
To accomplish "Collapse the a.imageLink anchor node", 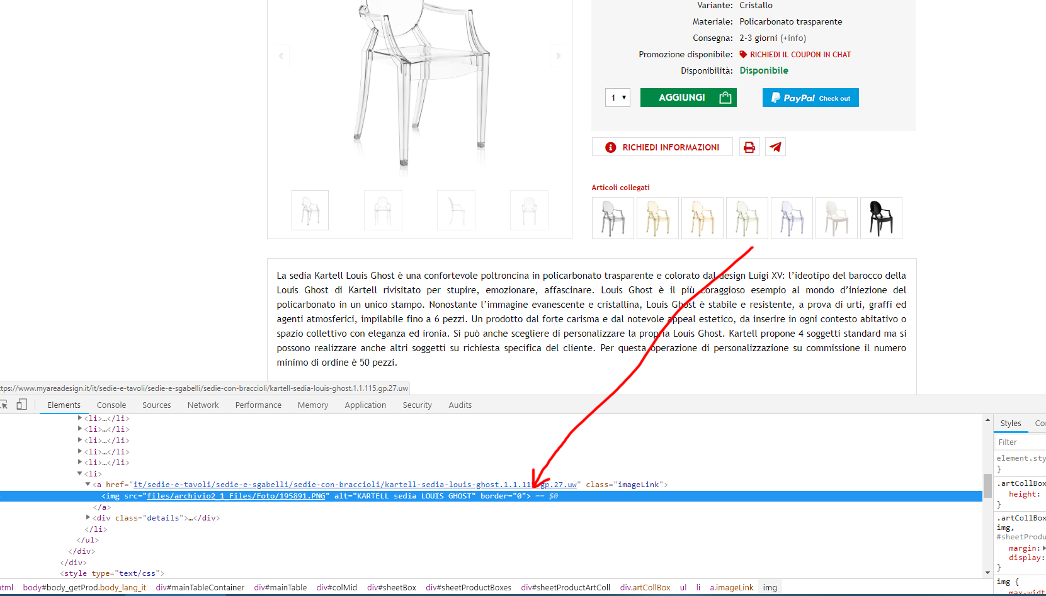I will 88,485.
